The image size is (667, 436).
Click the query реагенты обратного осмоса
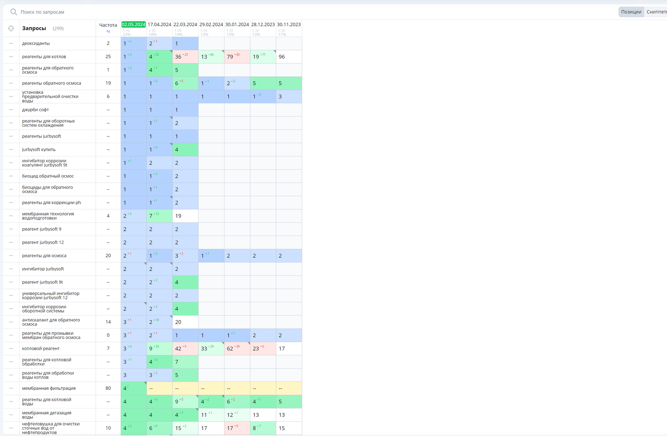(52, 83)
